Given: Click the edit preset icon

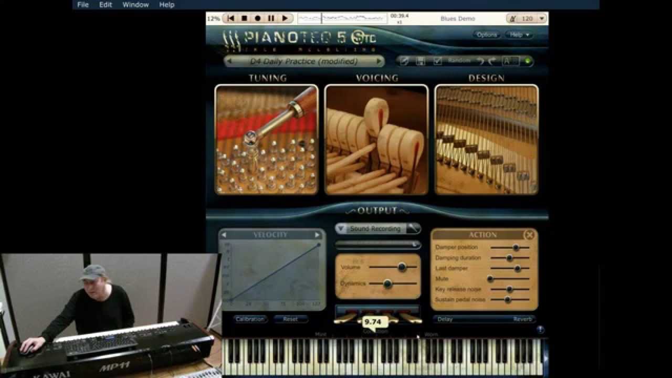Looking at the screenshot, I should [404, 61].
